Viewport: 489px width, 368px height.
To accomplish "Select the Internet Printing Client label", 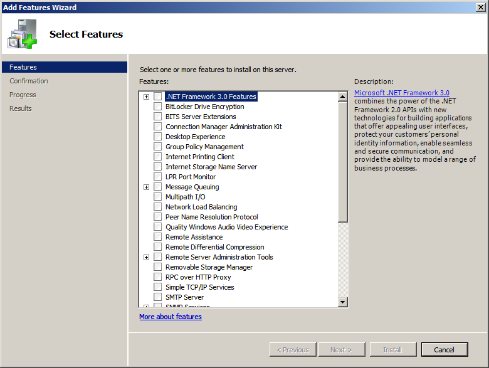I will pos(200,157).
